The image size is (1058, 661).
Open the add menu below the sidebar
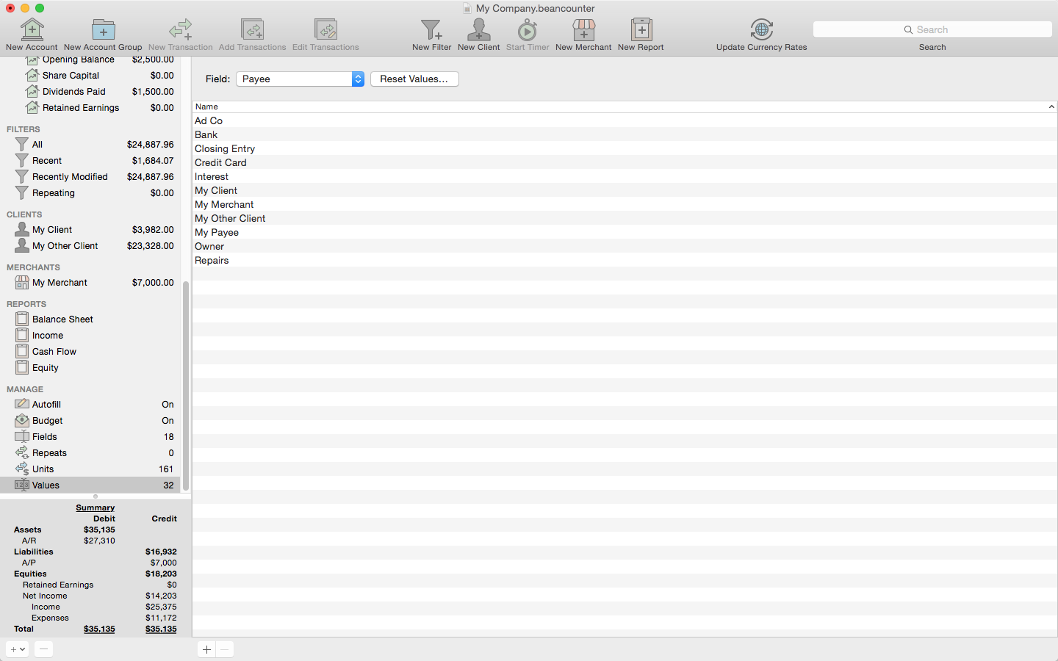click(x=18, y=649)
